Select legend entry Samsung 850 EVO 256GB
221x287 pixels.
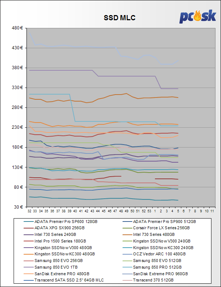click(53, 261)
